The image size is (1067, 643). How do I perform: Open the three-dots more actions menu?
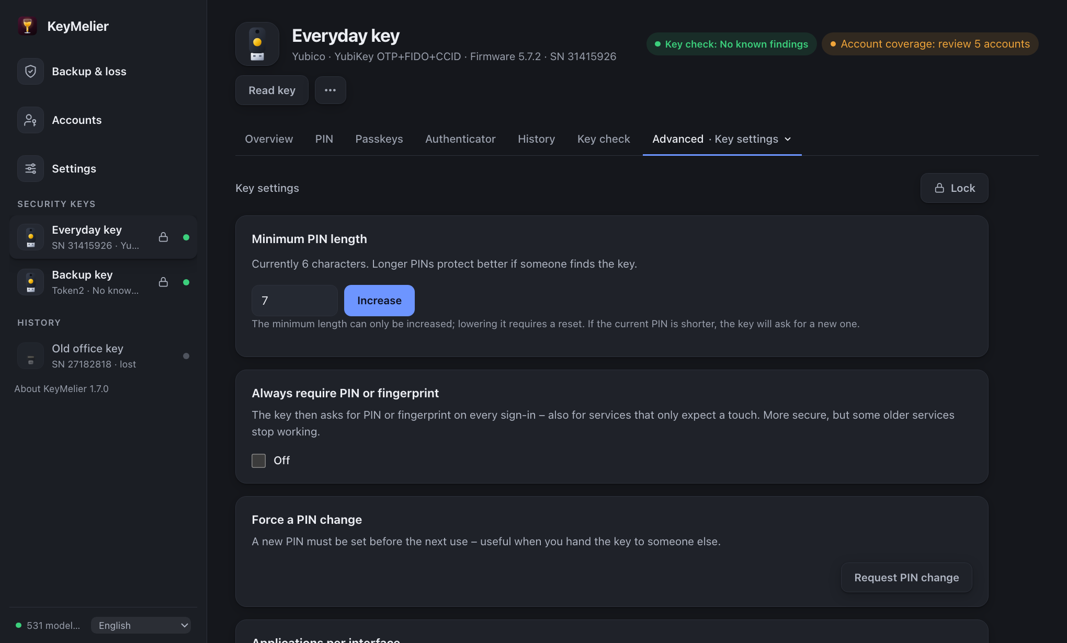coord(330,90)
